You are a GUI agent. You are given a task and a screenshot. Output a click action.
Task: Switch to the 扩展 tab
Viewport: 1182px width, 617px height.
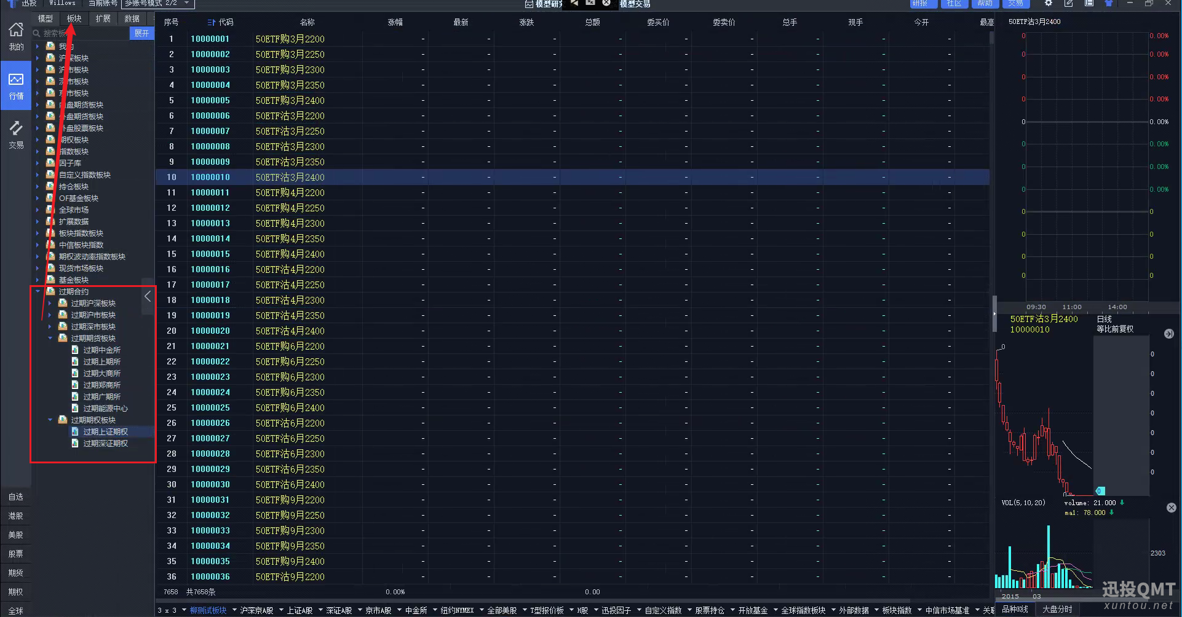103,19
